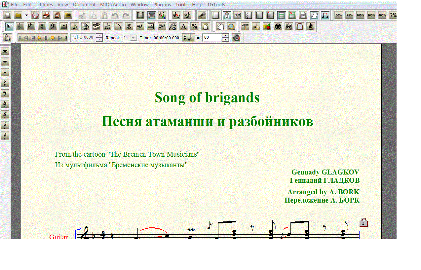Click the Print icon

point(46,15)
